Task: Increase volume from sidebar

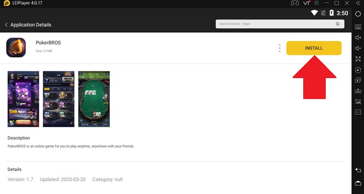Action: [x=358, y=38]
